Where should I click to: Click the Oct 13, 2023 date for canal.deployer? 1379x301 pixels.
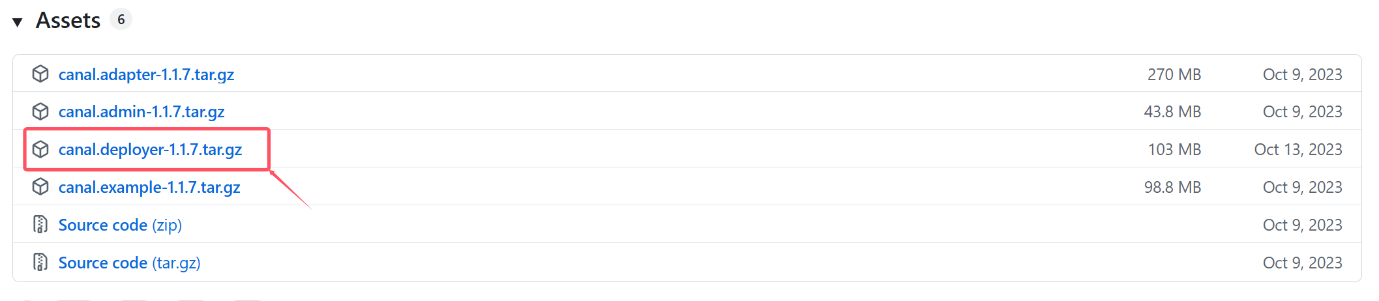point(1297,149)
